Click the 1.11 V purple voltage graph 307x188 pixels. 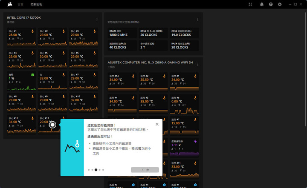pos(184,154)
